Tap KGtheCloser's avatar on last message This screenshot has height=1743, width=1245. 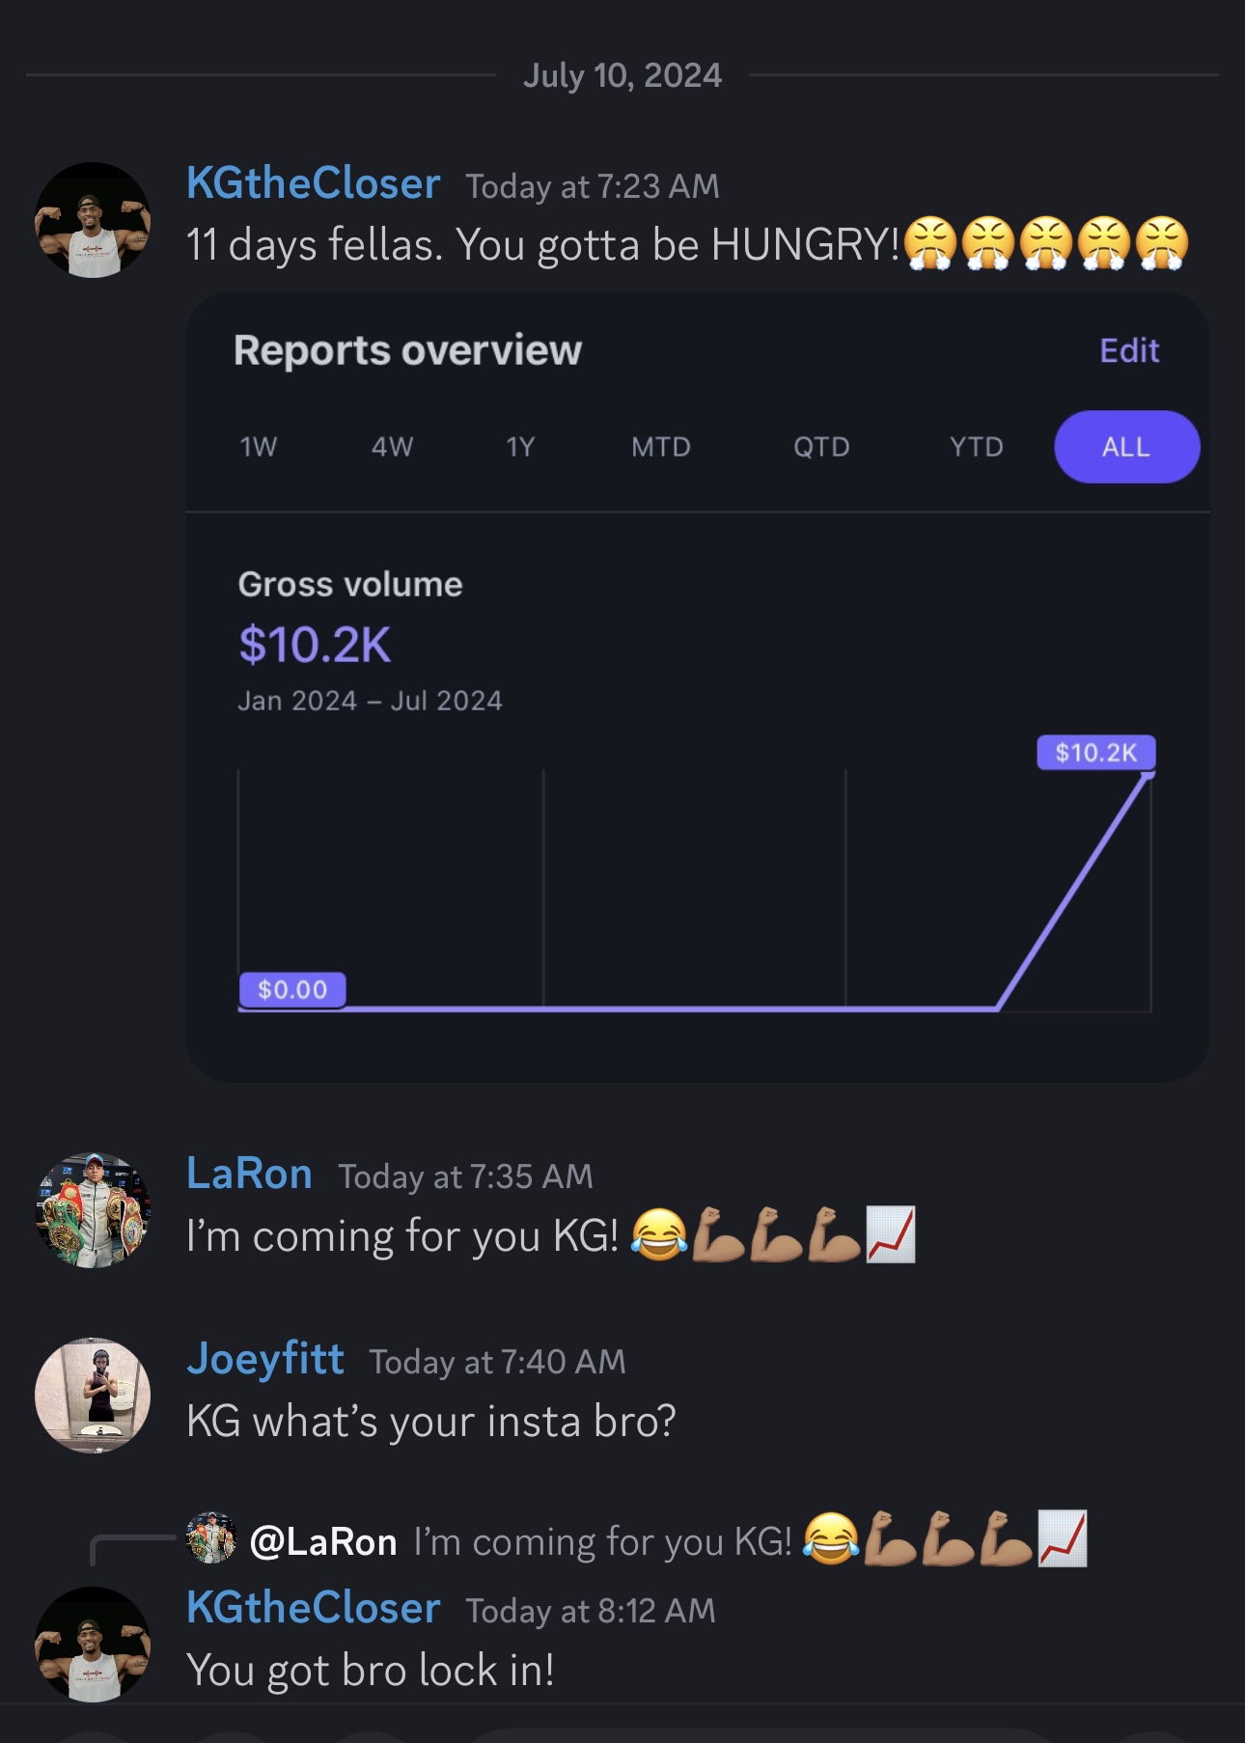tap(93, 1644)
